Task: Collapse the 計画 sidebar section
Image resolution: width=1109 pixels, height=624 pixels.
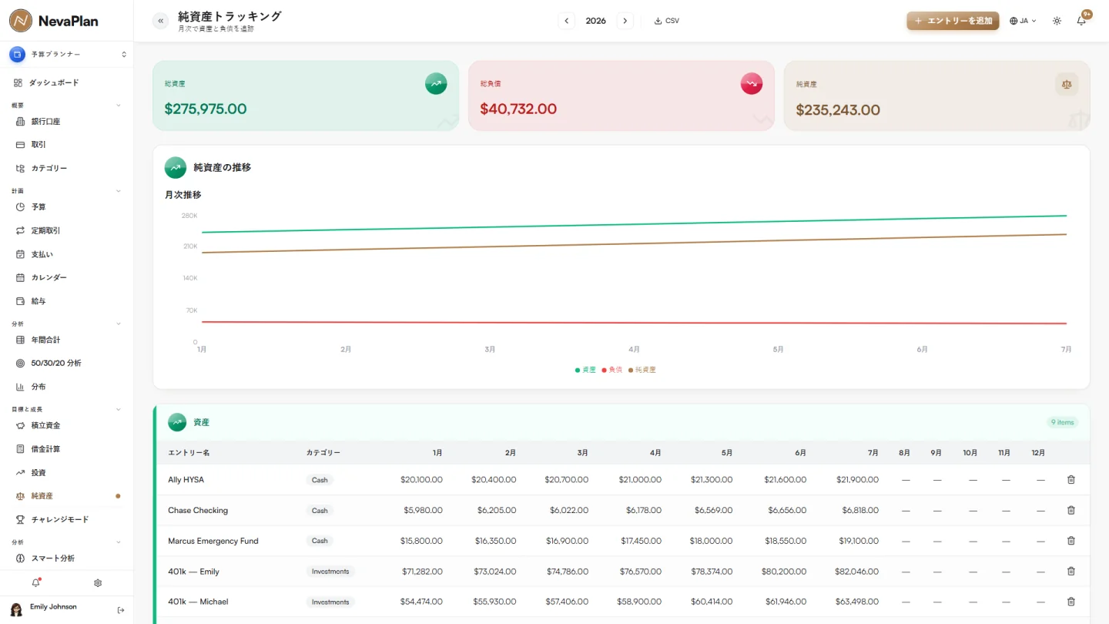Action: 119,191
